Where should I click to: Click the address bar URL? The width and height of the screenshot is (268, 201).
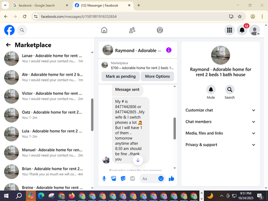click(79, 17)
